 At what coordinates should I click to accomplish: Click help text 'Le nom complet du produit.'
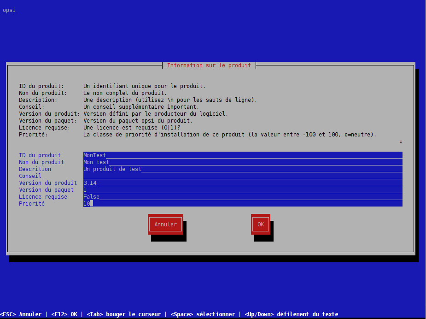pos(125,93)
